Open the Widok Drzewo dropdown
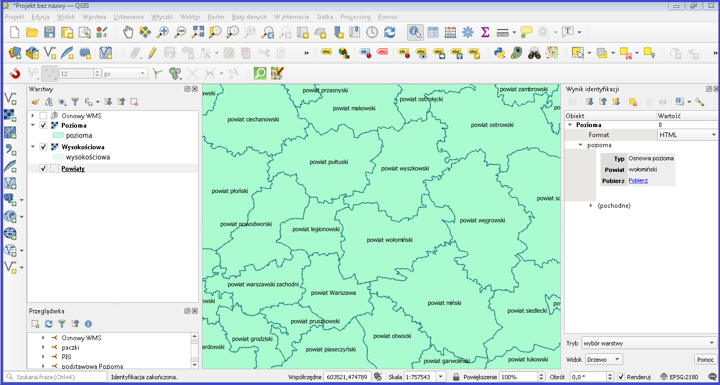The width and height of the screenshot is (720, 385). [604, 360]
